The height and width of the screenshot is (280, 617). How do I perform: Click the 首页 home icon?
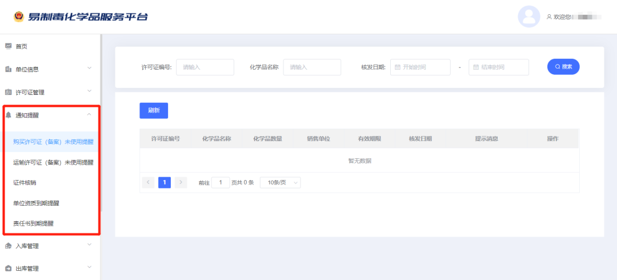point(9,46)
